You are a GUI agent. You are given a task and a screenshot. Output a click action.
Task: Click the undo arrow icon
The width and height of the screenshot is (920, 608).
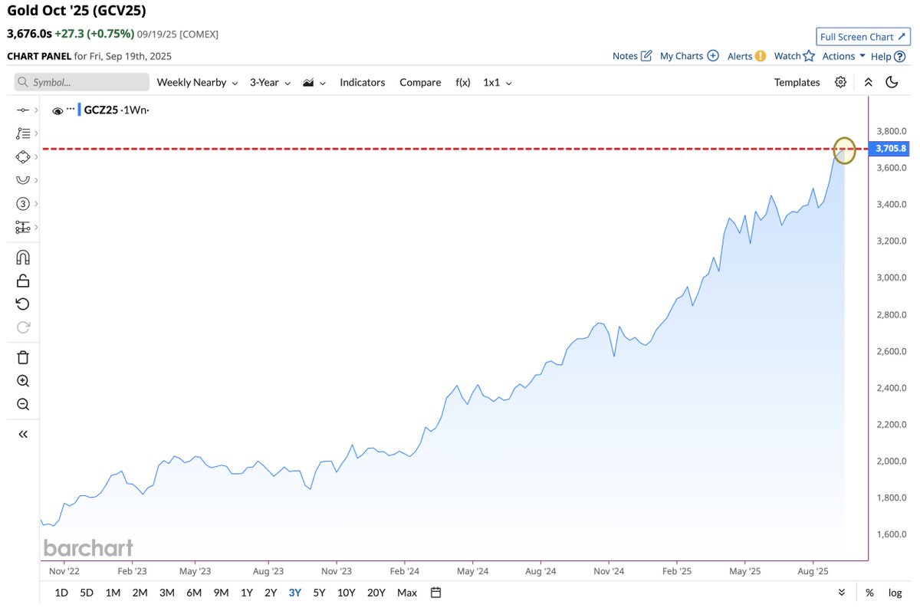pyautogui.click(x=23, y=304)
